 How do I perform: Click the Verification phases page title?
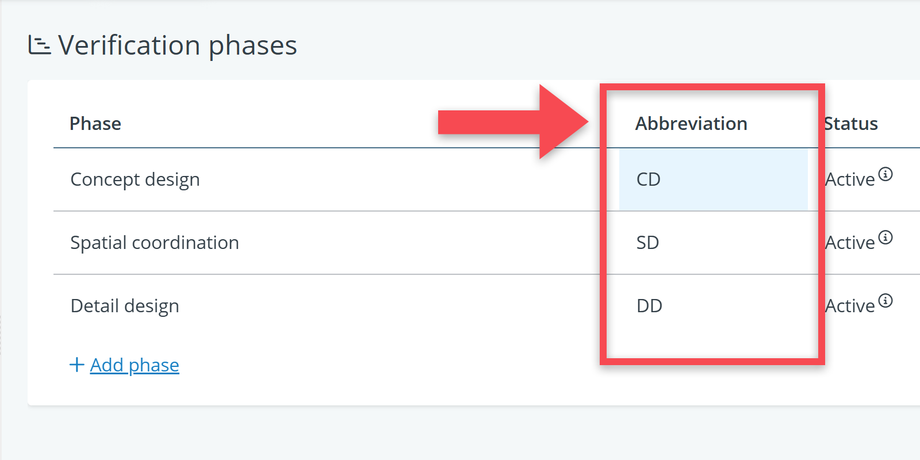pos(178,45)
